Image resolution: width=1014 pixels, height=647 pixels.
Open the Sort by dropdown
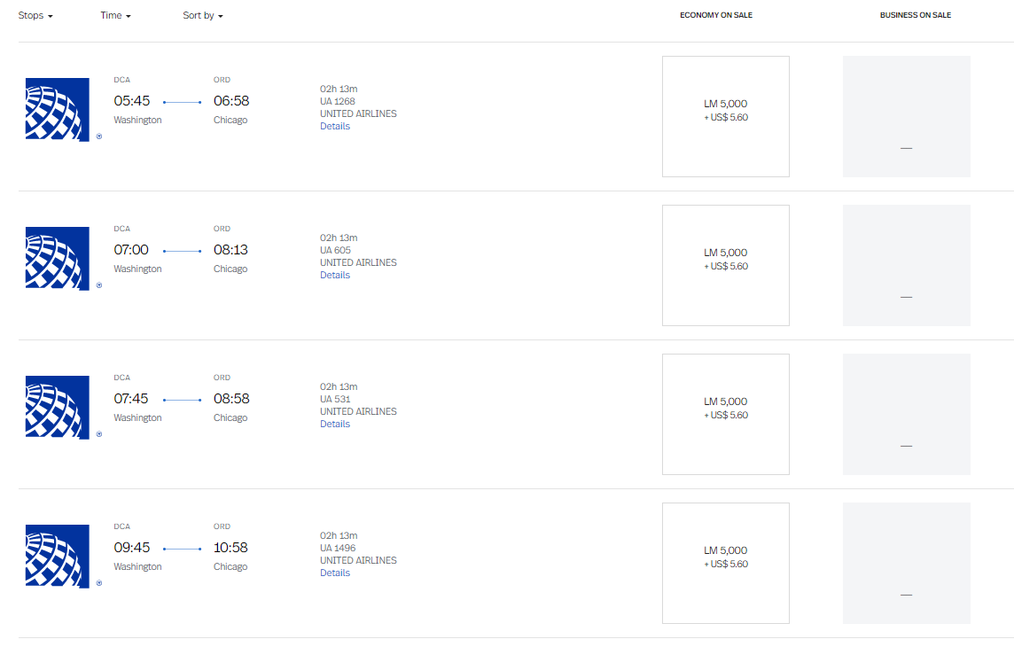(203, 16)
